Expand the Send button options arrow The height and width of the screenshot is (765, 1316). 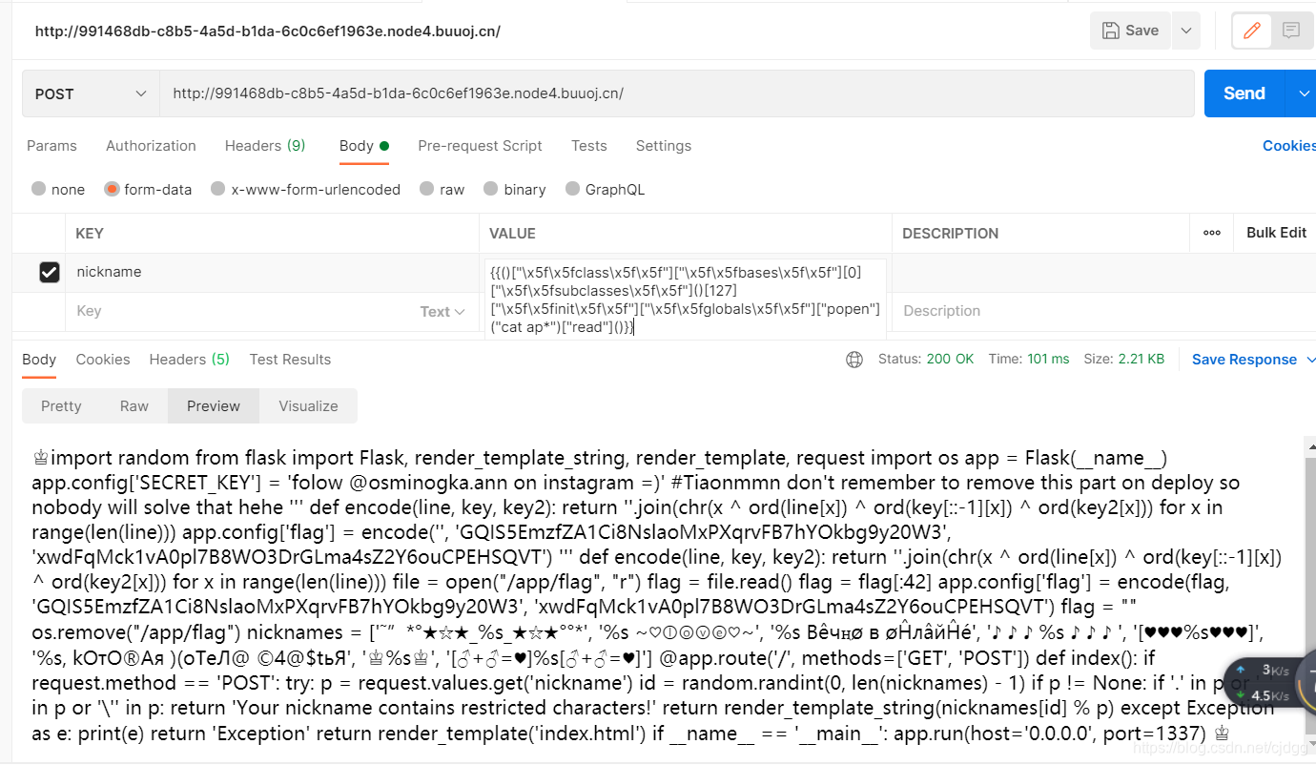coord(1303,93)
